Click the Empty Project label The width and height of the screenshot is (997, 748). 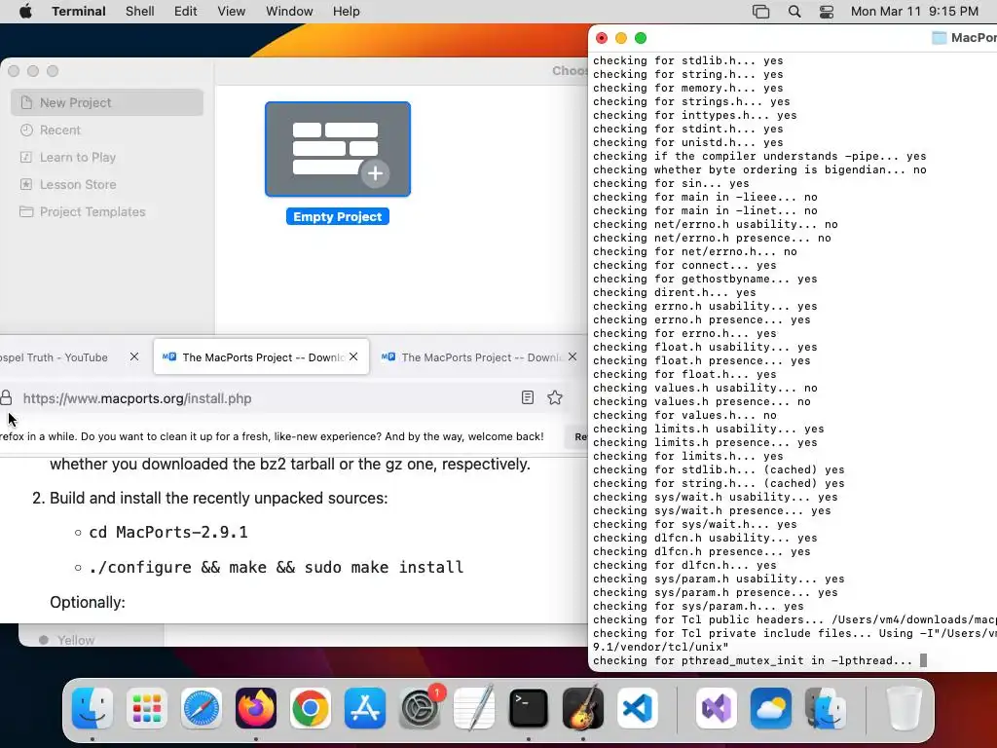(338, 217)
